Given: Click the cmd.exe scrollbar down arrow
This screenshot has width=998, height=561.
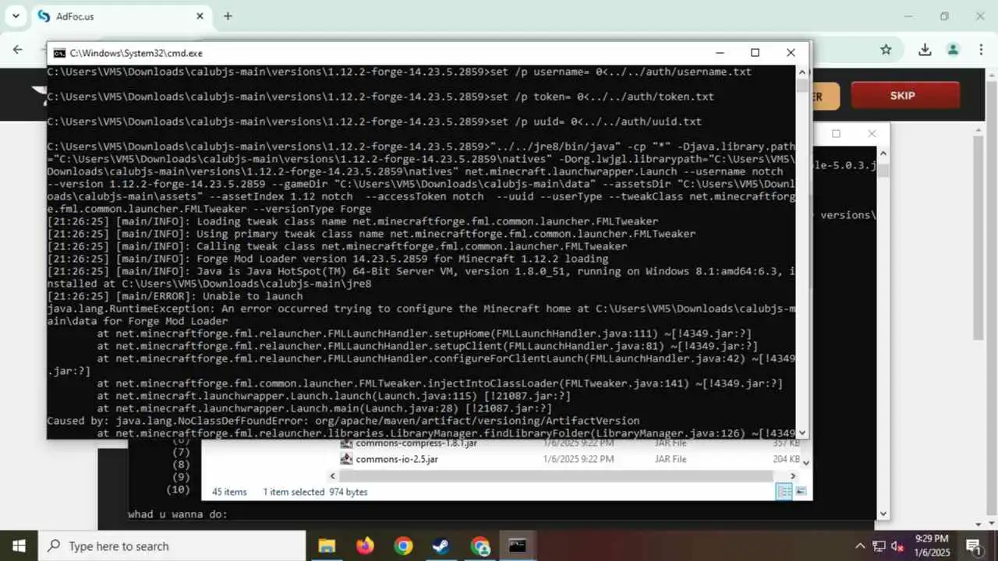Looking at the screenshot, I should (x=802, y=432).
